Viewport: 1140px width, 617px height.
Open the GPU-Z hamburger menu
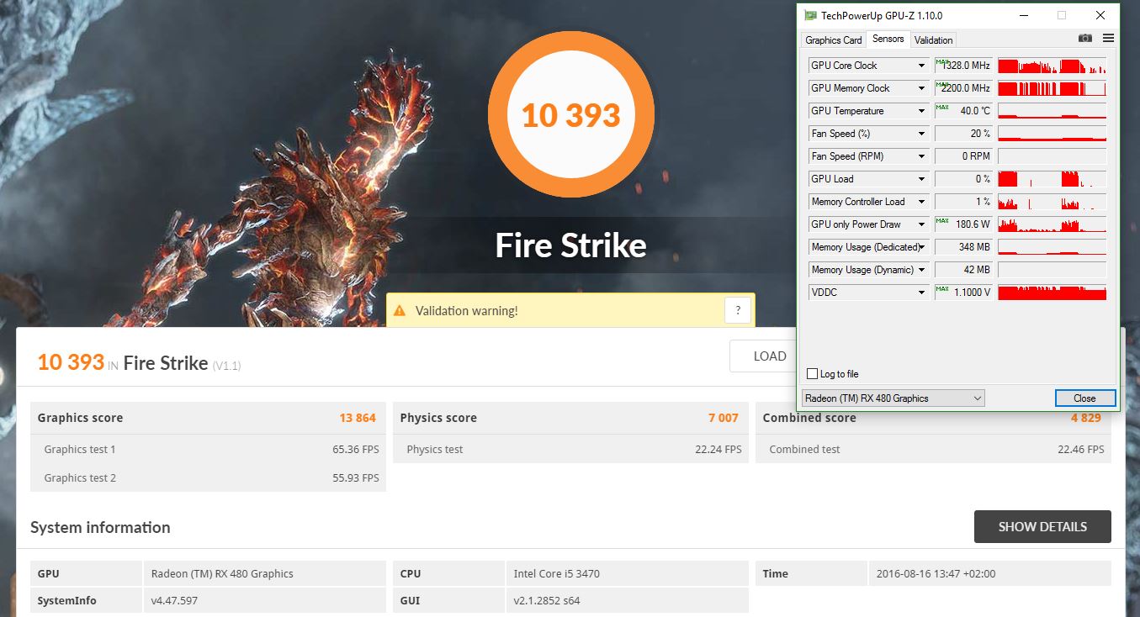(1108, 39)
